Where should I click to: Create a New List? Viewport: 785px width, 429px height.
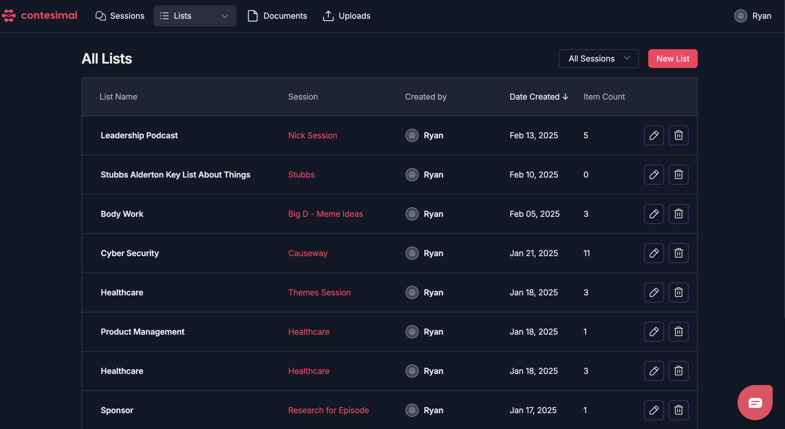pyautogui.click(x=673, y=59)
